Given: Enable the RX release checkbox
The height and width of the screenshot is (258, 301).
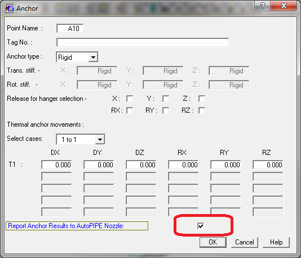Looking at the screenshot, I should pos(130,110).
